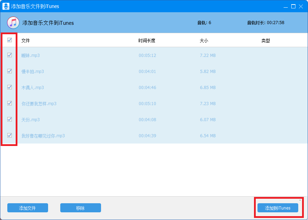Toggle the select-all checkbox in header

pos(9,40)
